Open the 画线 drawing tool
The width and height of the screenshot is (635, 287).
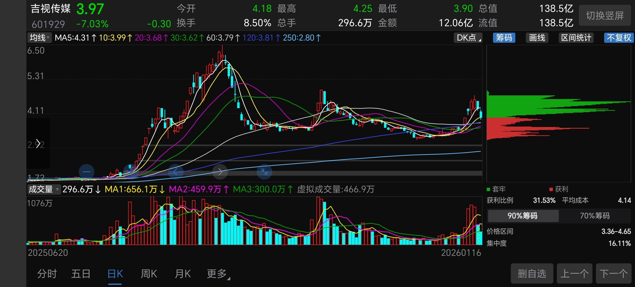click(537, 38)
